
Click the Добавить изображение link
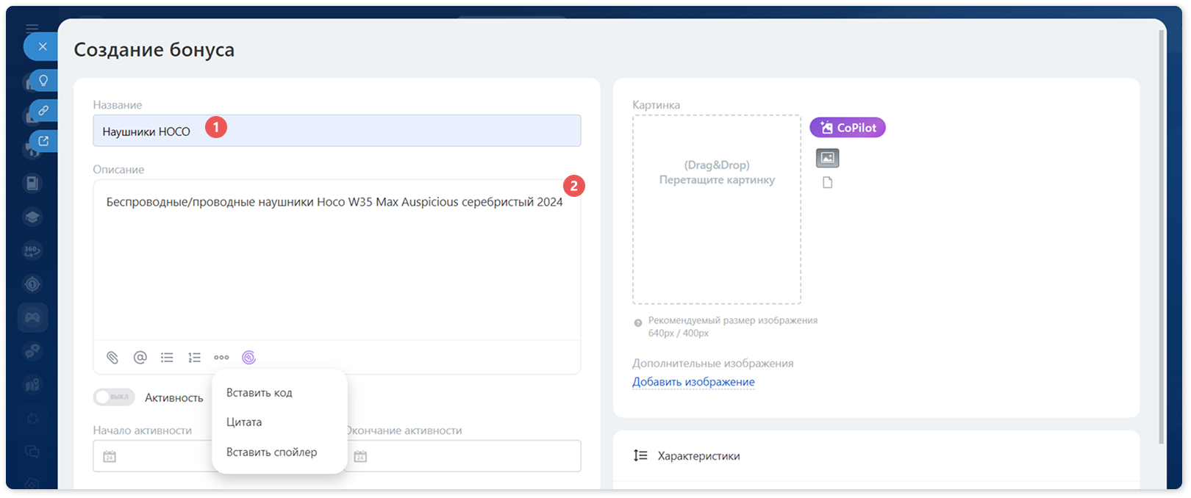pos(693,382)
